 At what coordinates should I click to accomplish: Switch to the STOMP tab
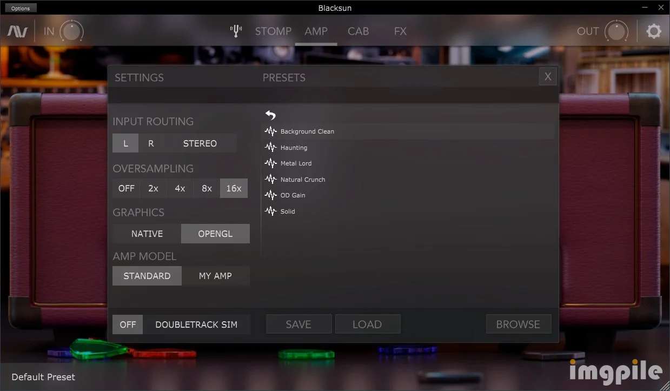pyautogui.click(x=273, y=31)
